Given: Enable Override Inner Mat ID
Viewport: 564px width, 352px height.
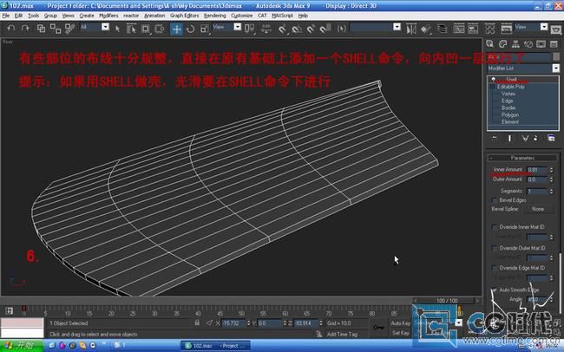Looking at the screenshot, I should [x=495, y=227].
